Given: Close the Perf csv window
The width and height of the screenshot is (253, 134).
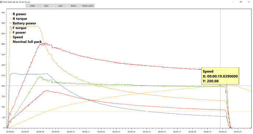Looking at the screenshot, I should (249, 2).
